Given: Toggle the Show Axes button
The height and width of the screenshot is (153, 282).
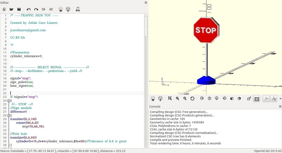Looking at the screenshot, I should pos(266,99).
